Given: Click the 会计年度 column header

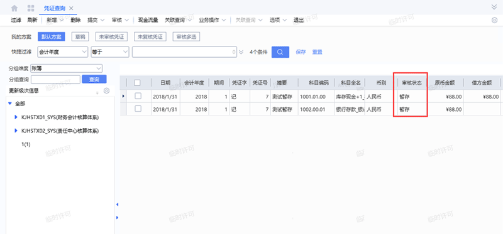Looking at the screenshot, I should pos(194,83).
